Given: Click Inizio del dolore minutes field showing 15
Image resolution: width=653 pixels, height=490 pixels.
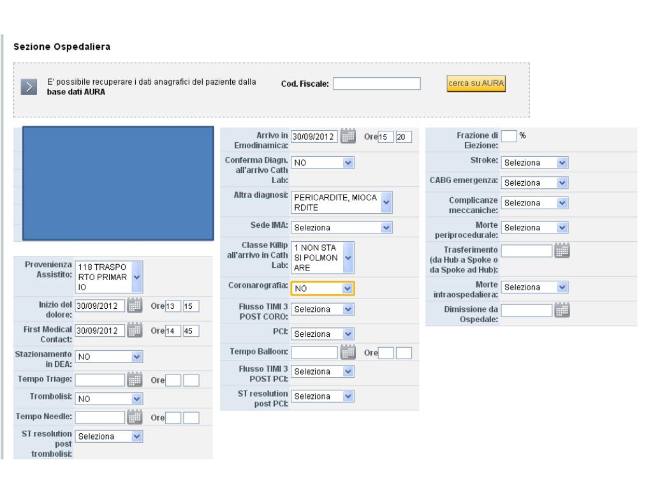Looking at the screenshot, I should click(x=191, y=306).
